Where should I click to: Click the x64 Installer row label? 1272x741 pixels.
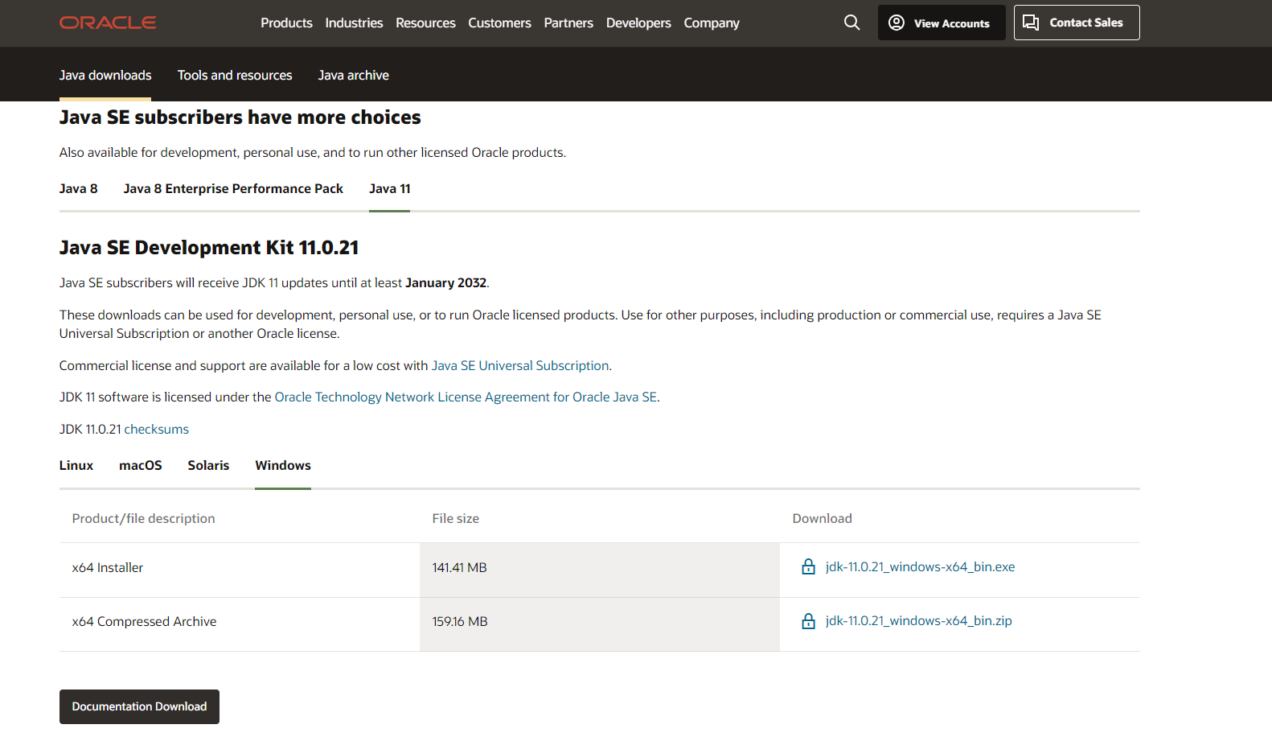[108, 567]
